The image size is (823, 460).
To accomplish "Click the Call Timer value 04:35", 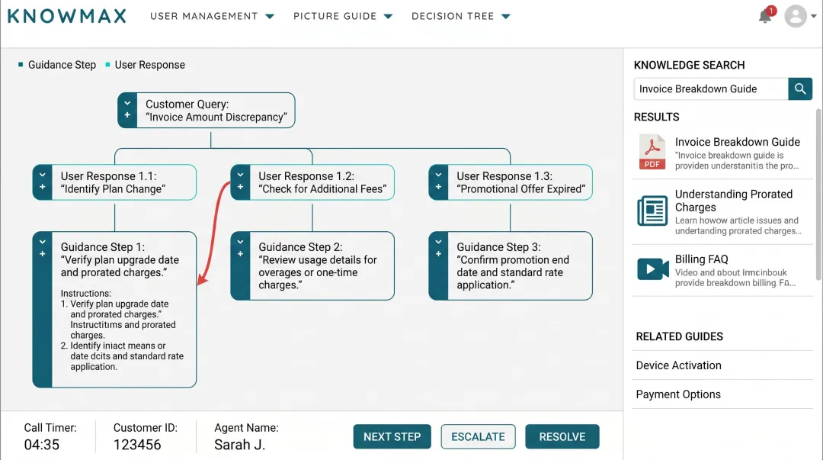I will click(41, 445).
